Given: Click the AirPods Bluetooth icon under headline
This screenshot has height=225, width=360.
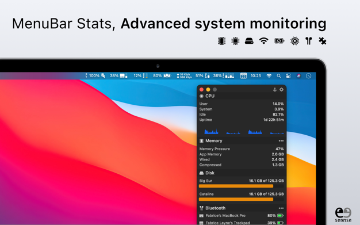Looking at the screenshot, I should [x=309, y=41].
